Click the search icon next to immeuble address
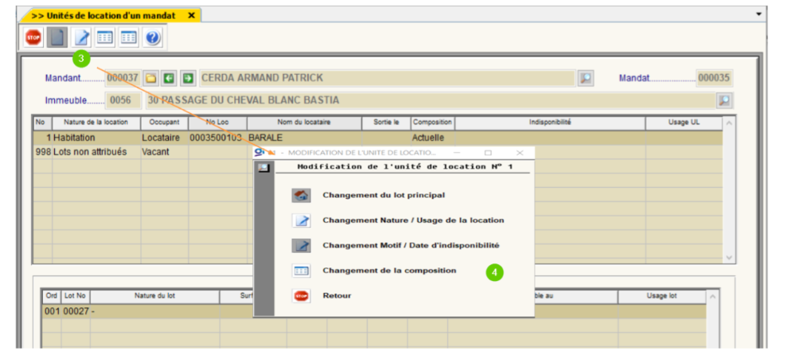This screenshot has height=359, width=788. (724, 100)
